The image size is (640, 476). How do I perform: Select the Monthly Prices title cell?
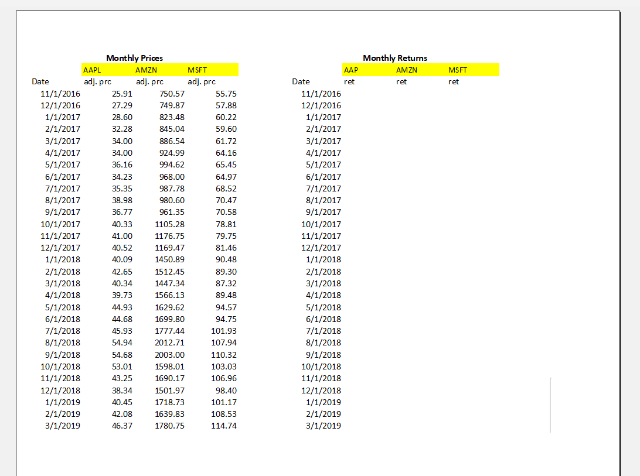pos(134,58)
